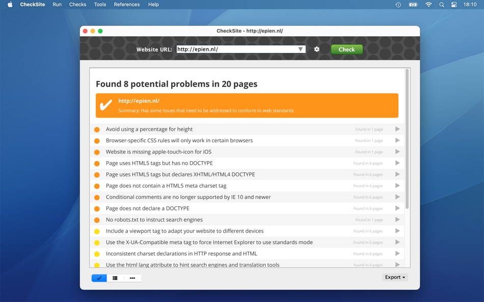The image size is (484, 302).
Task: Click the green Check button
Action: 346,49
